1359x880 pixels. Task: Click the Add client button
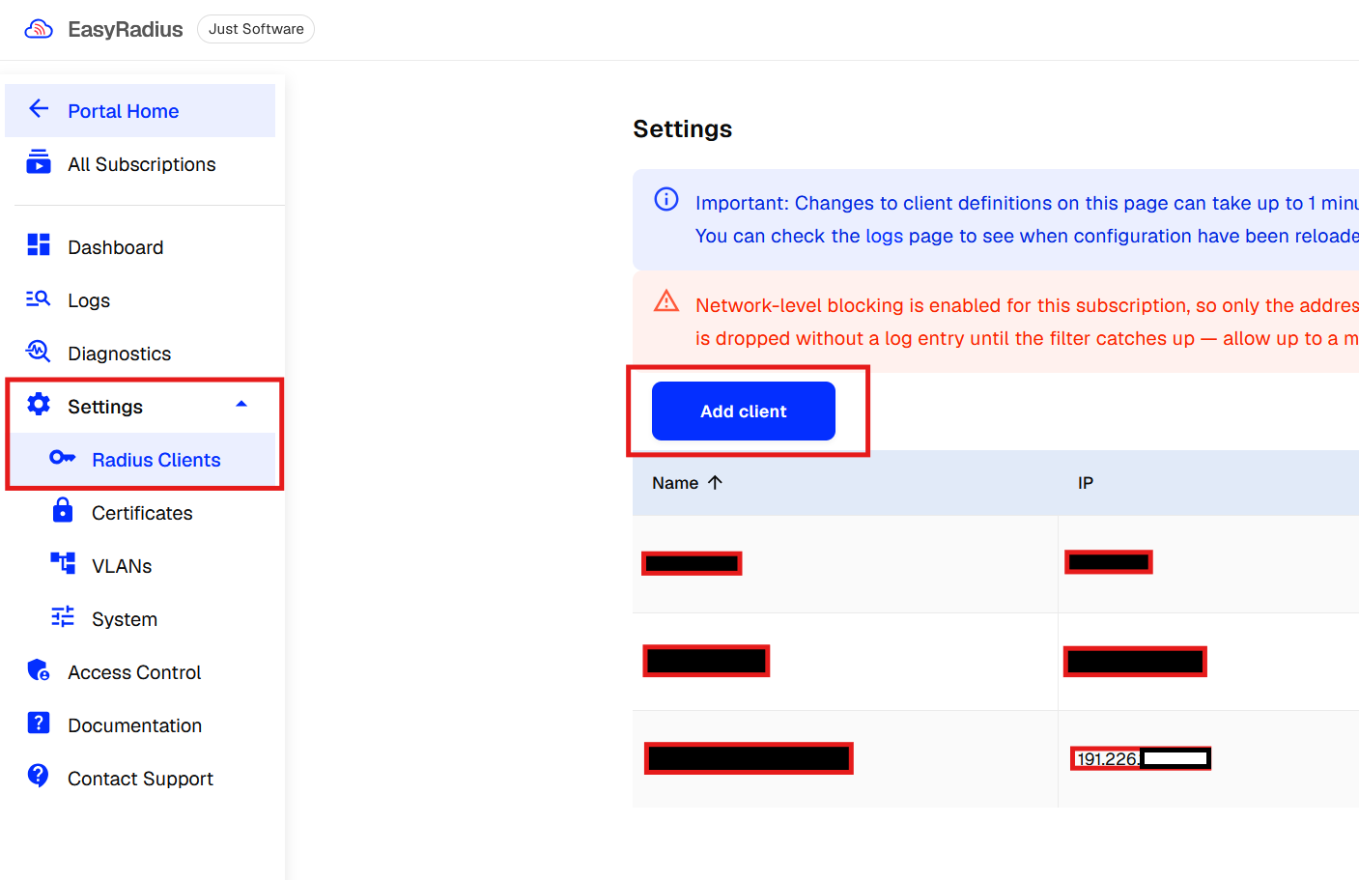(744, 412)
